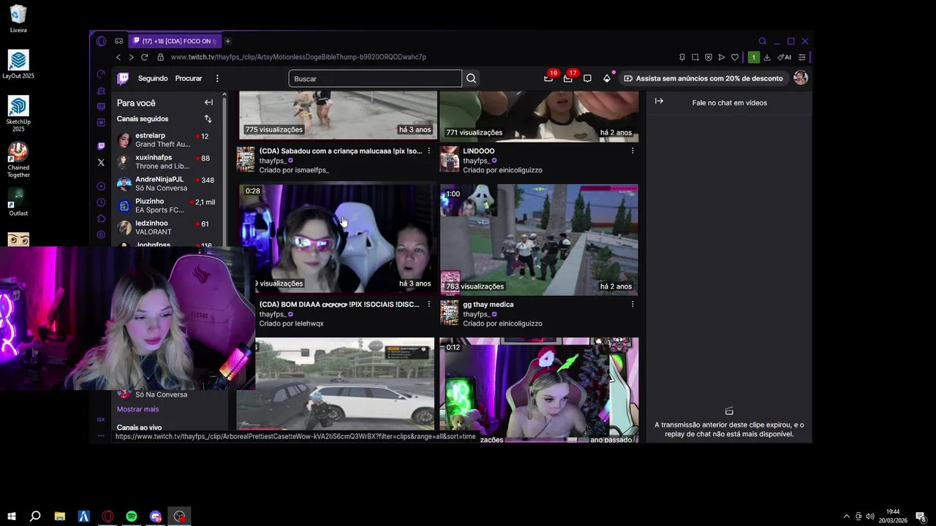
Task: Click the padlock site info icon
Action: coord(161,57)
